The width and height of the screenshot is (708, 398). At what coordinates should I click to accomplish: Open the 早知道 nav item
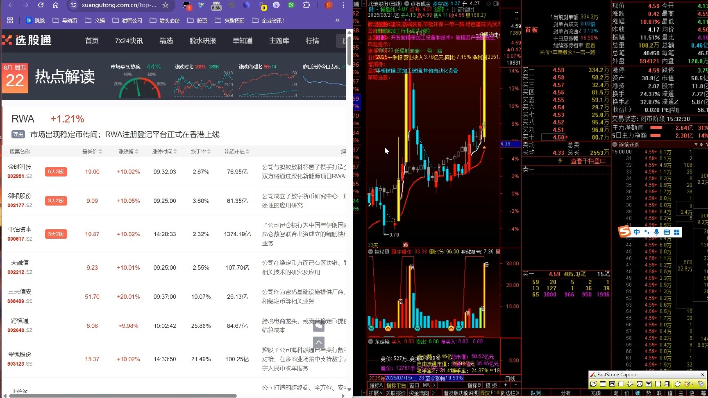[x=243, y=41]
